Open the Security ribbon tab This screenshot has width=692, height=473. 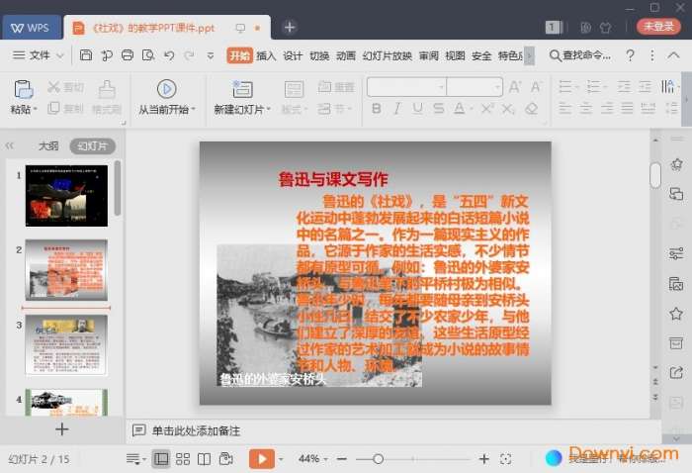pos(481,55)
